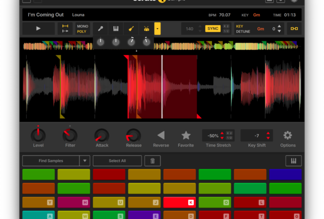Delete pads with the trash icon
This screenshot has width=324, height=219.
[153, 161]
